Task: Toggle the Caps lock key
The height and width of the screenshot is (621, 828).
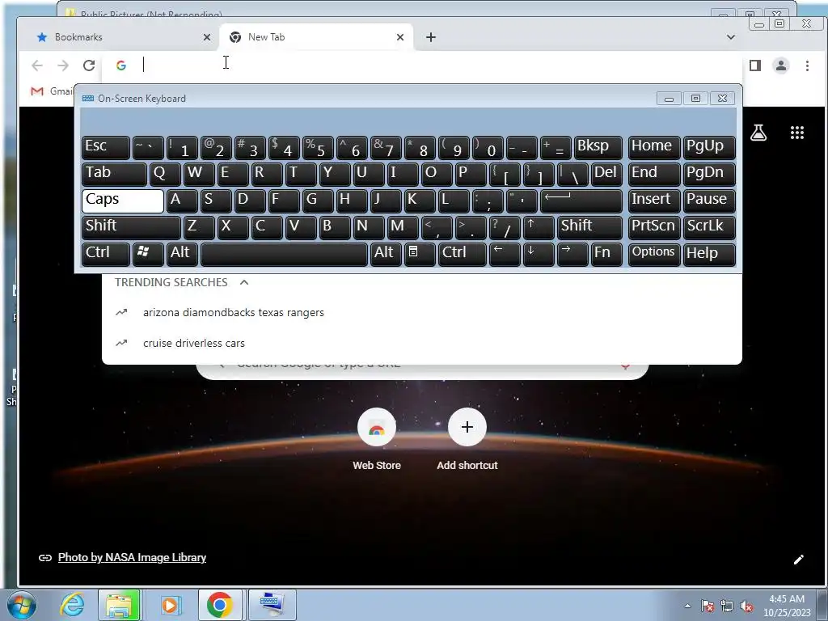Action: tap(123, 201)
